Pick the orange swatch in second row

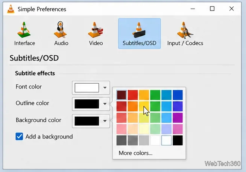[133, 107]
